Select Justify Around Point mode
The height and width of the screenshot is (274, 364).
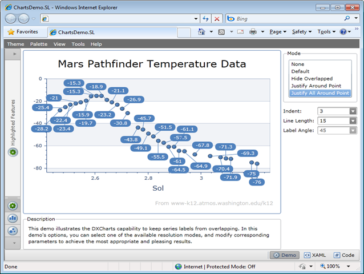pos(320,86)
